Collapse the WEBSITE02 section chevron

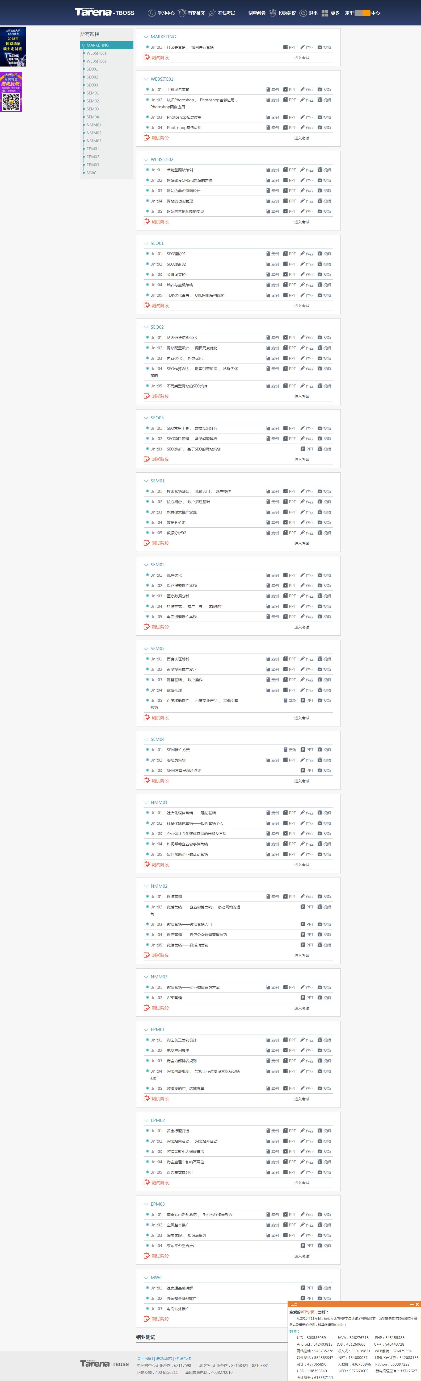(146, 160)
